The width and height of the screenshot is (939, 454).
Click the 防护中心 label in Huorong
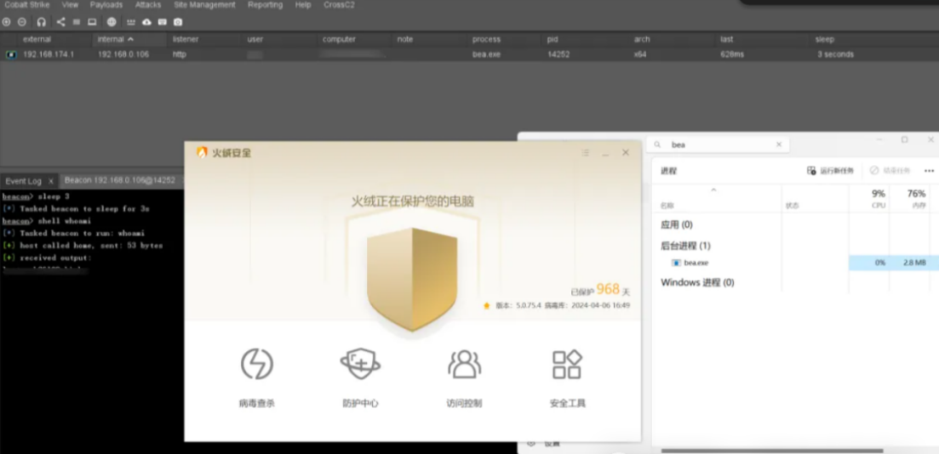point(360,404)
